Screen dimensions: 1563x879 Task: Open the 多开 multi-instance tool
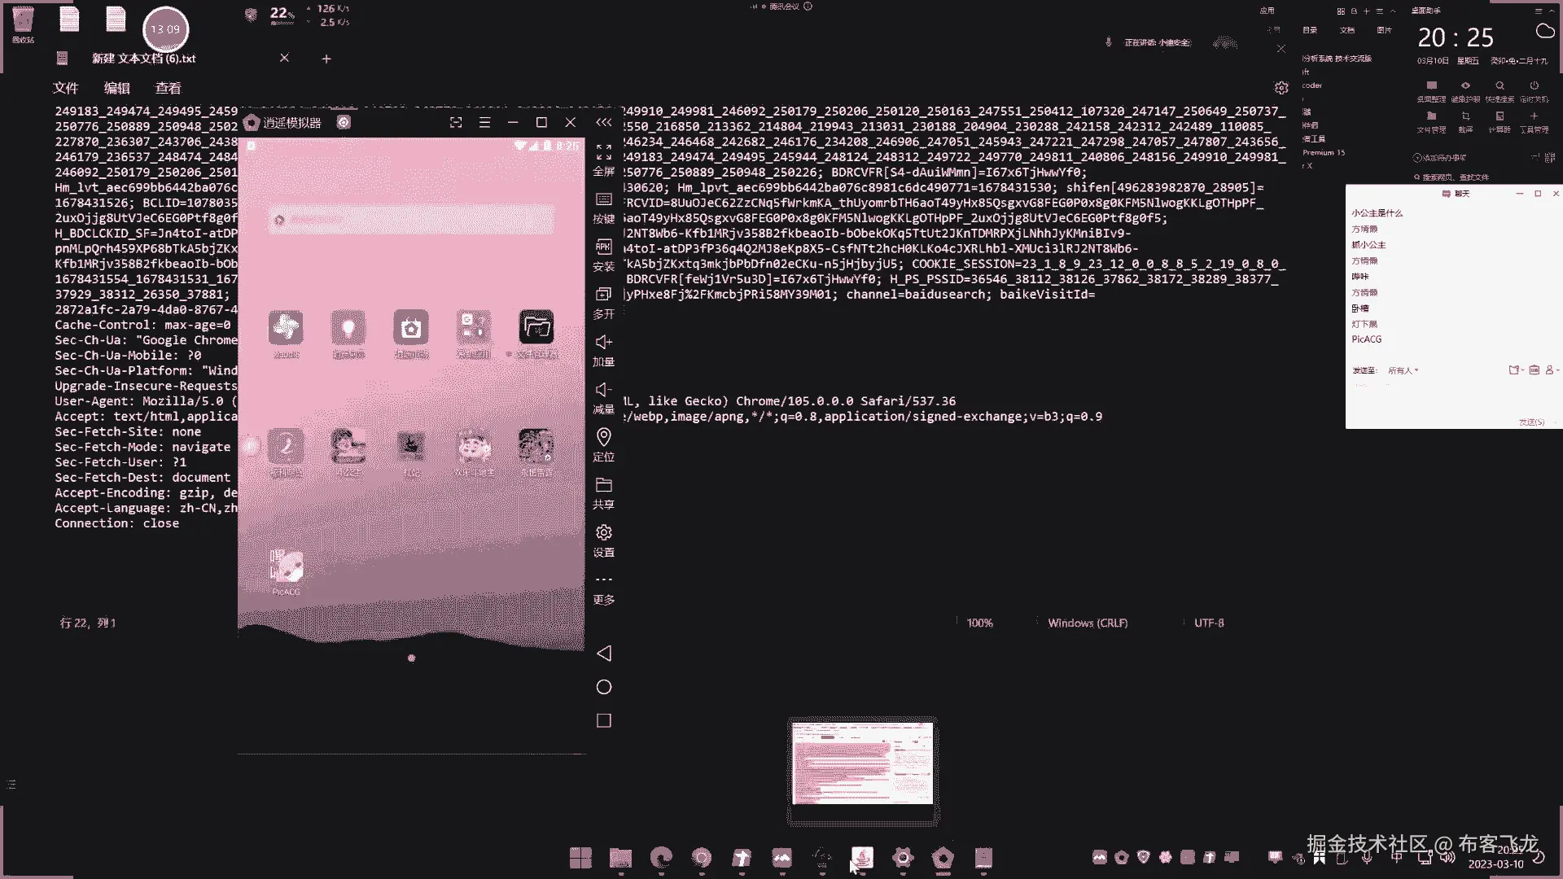603,295
